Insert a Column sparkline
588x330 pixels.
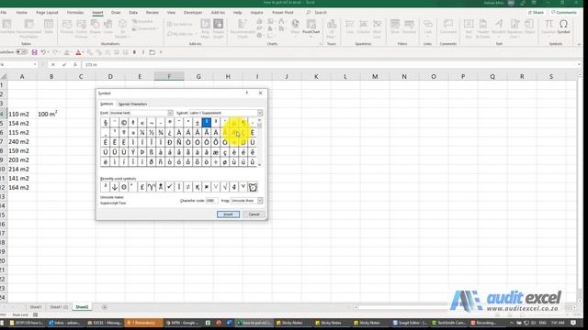click(363, 27)
